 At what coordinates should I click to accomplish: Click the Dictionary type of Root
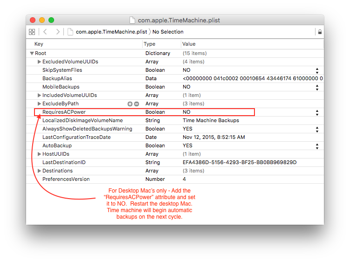[x=158, y=54]
